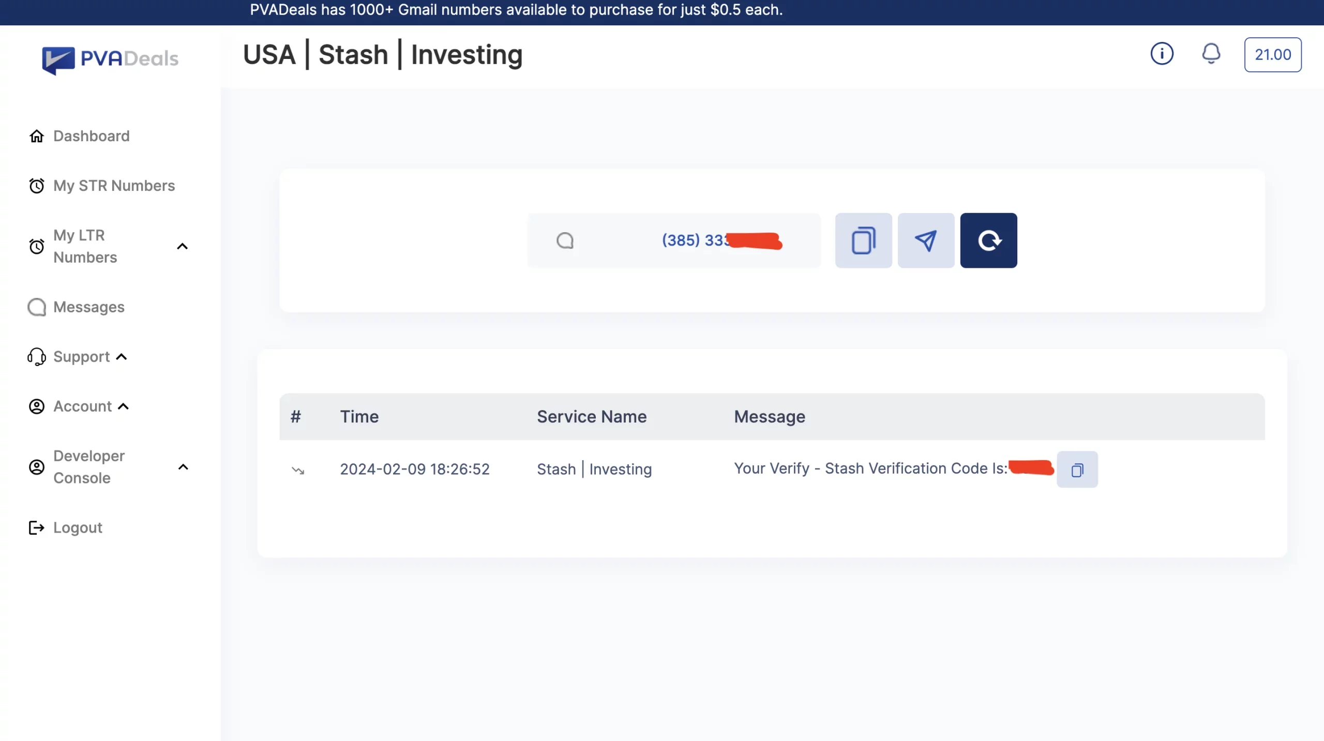Click the Messages bubble sidebar icon
This screenshot has height=741, width=1324.
pyautogui.click(x=37, y=307)
